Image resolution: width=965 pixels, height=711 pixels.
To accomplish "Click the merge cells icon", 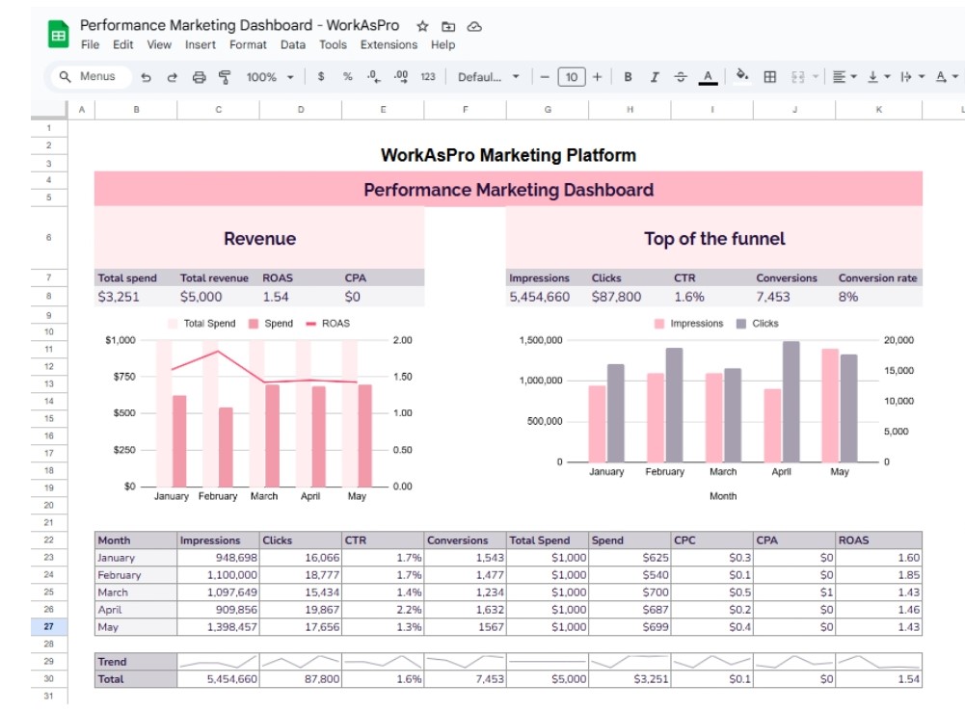I will [797, 77].
